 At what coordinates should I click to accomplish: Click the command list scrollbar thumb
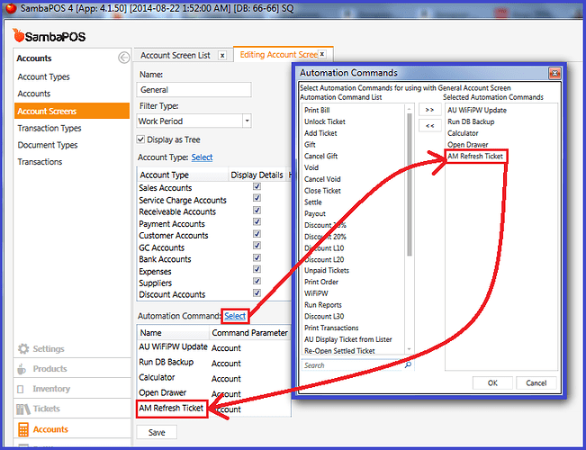410,184
